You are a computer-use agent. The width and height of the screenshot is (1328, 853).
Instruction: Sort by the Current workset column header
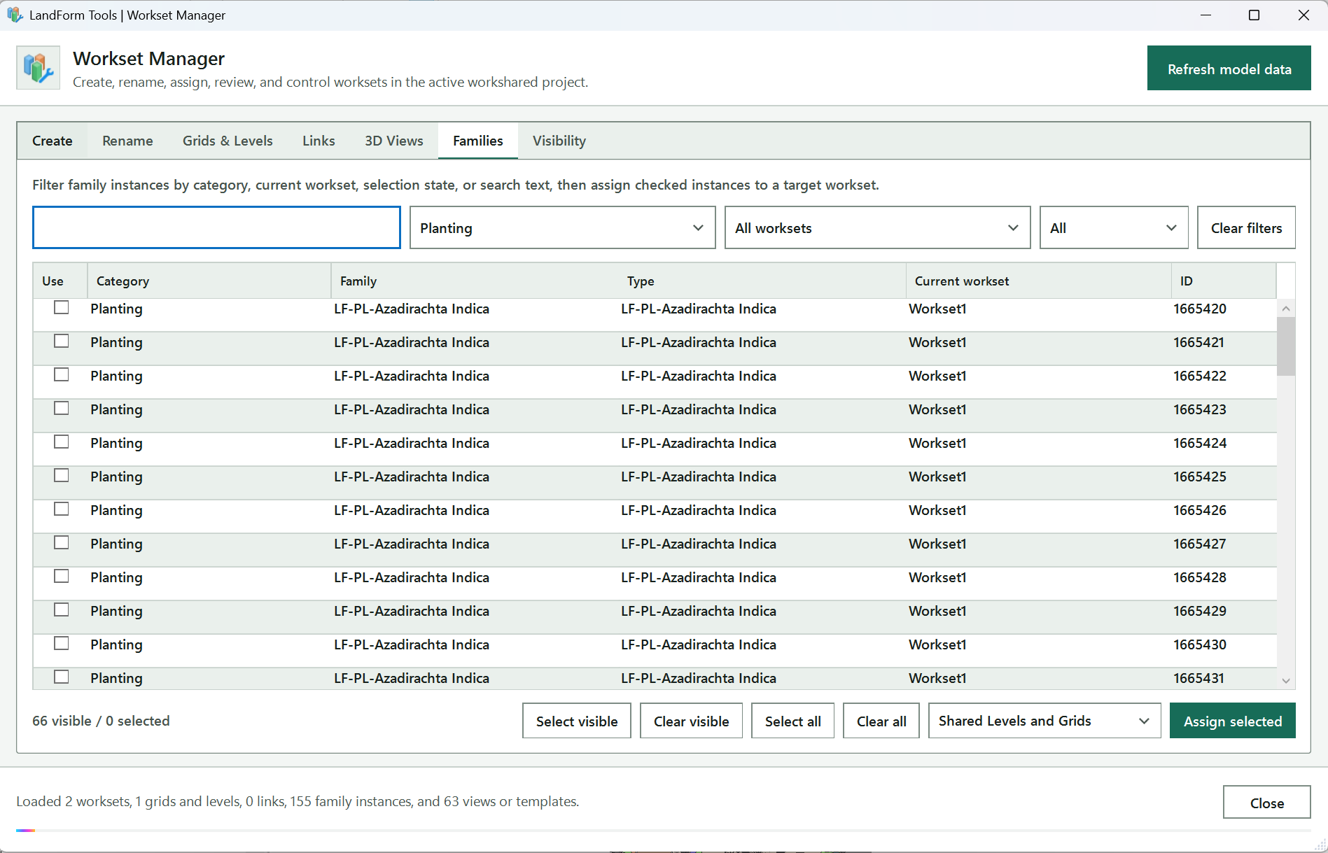(x=1039, y=281)
